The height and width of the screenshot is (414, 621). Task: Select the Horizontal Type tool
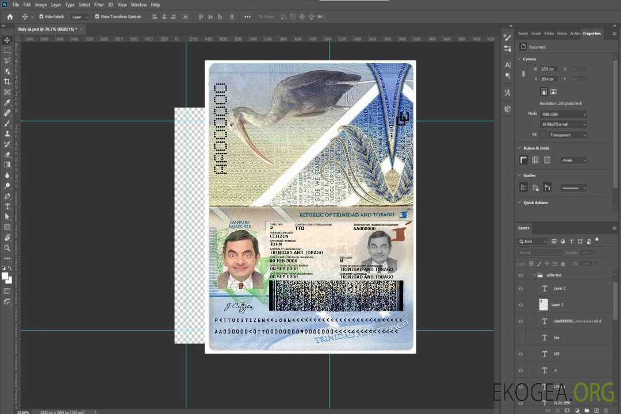(7, 206)
